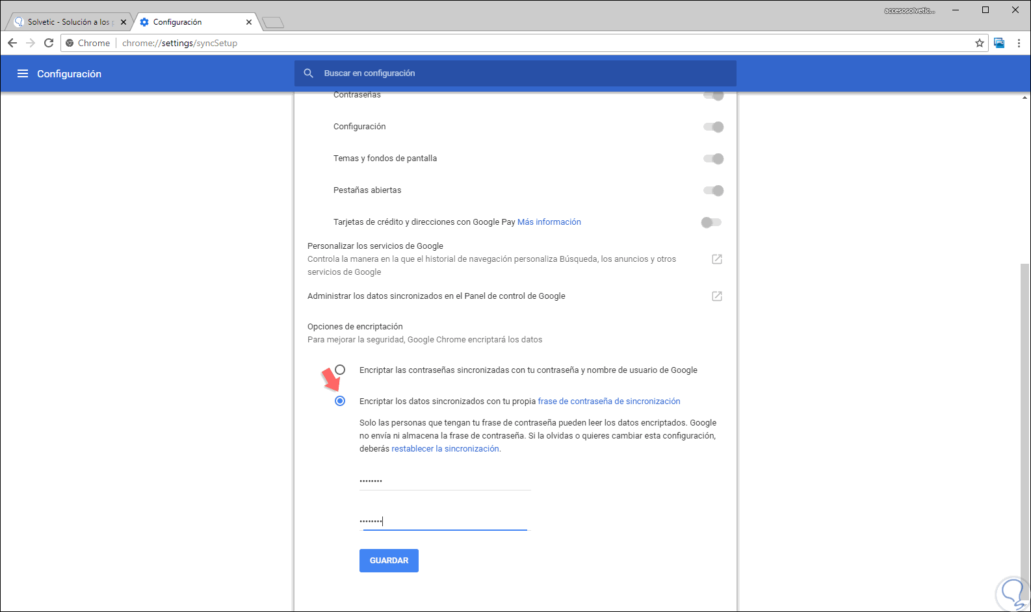Click Personalizar los servicios de Google text
This screenshot has width=1031, height=612.
[375, 246]
